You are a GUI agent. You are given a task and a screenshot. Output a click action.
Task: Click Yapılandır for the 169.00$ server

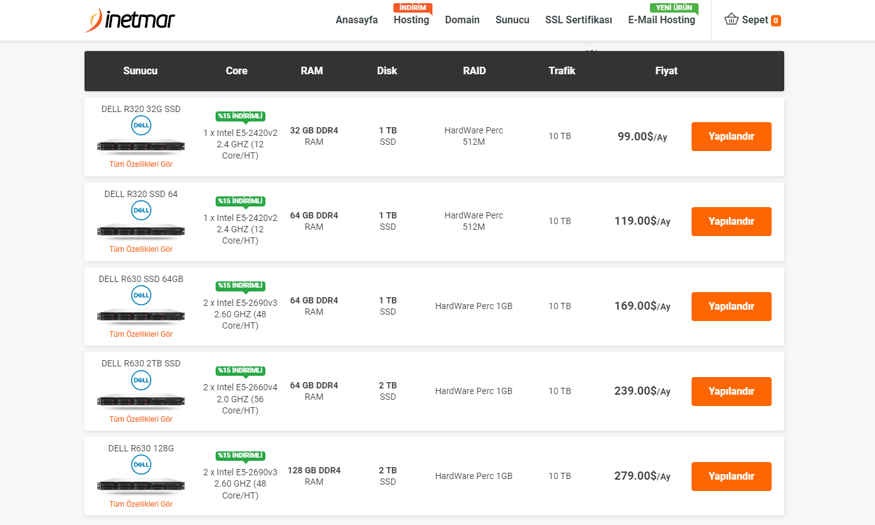tap(731, 307)
